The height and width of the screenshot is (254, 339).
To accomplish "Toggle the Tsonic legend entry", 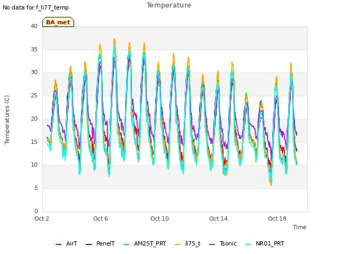I will point(223,243).
